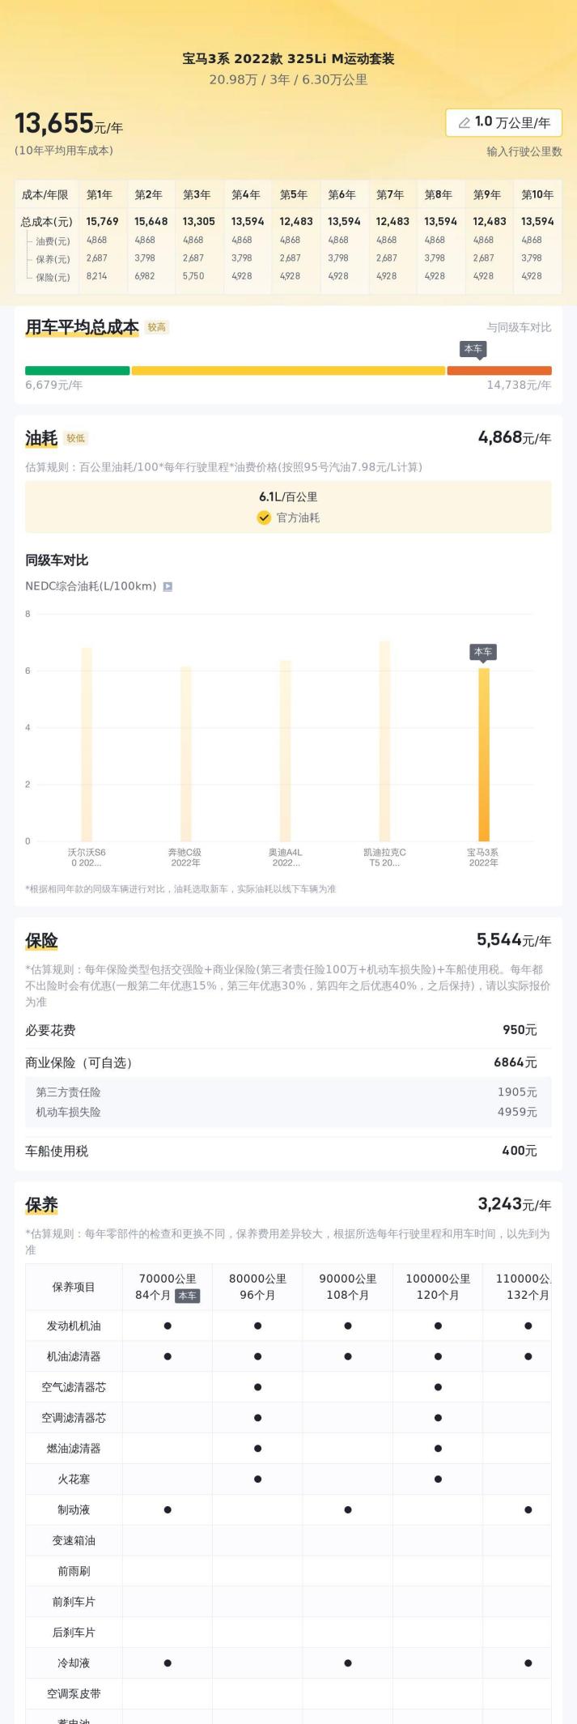This screenshot has width=577, height=1724.
Task: Click the 1.0 万公里/年 mileage input
Action: [504, 122]
